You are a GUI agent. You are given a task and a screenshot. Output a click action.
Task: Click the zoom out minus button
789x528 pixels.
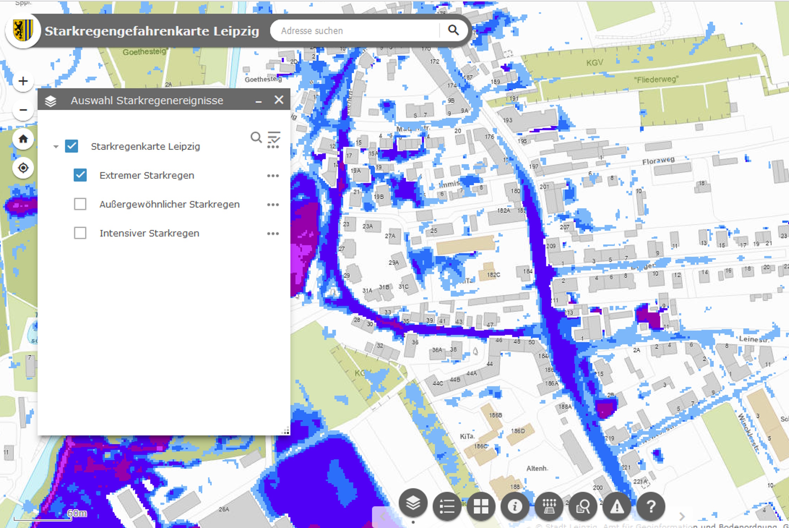(x=23, y=110)
